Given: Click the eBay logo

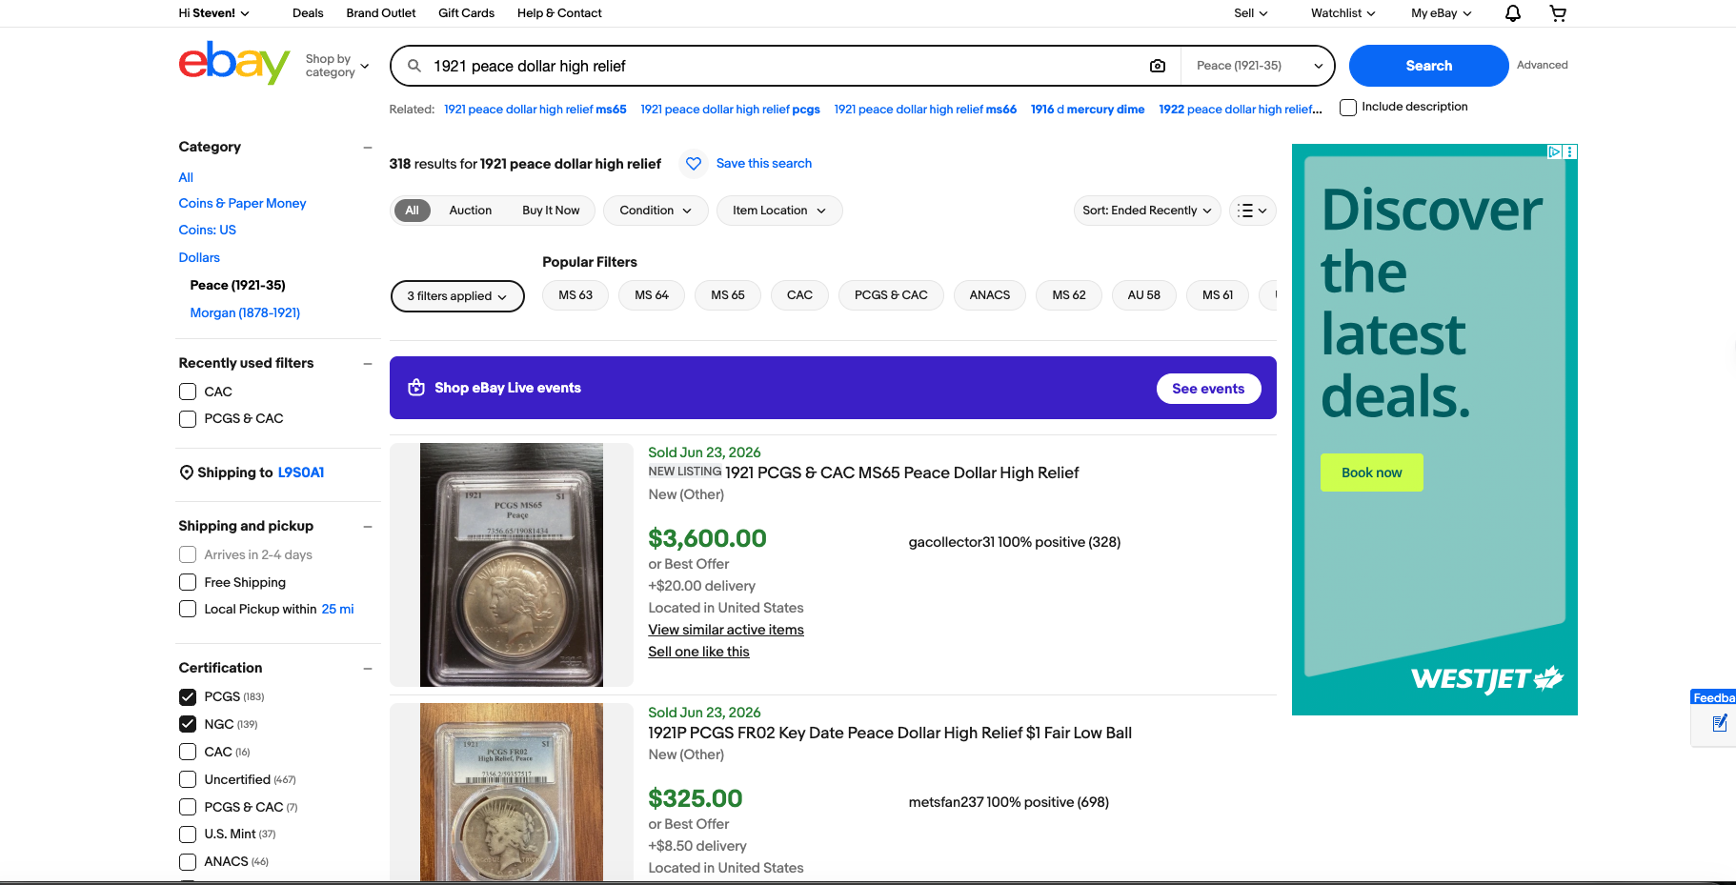Looking at the screenshot, I should [x=234, y=64].
